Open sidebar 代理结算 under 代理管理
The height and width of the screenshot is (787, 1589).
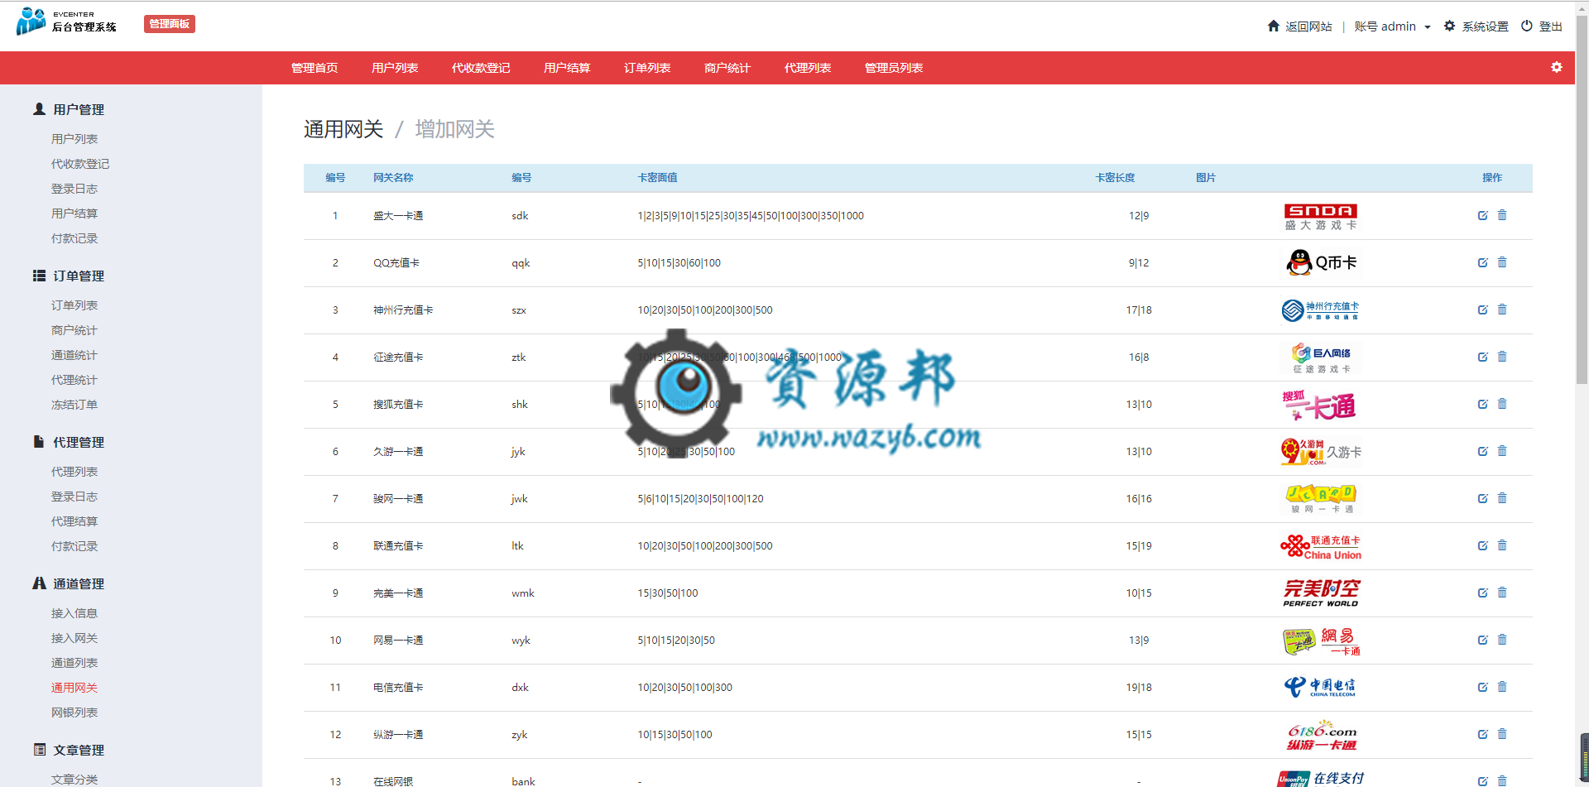[x=74, y=521]
